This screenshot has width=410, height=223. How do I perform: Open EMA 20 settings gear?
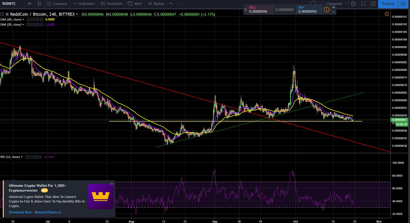point(33,25)
